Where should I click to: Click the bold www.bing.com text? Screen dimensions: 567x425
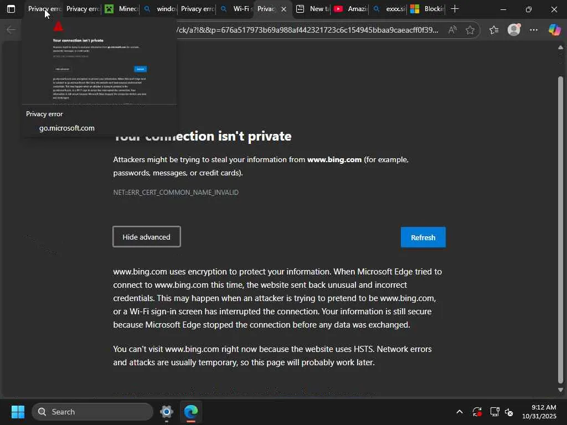tap(334, 159)
